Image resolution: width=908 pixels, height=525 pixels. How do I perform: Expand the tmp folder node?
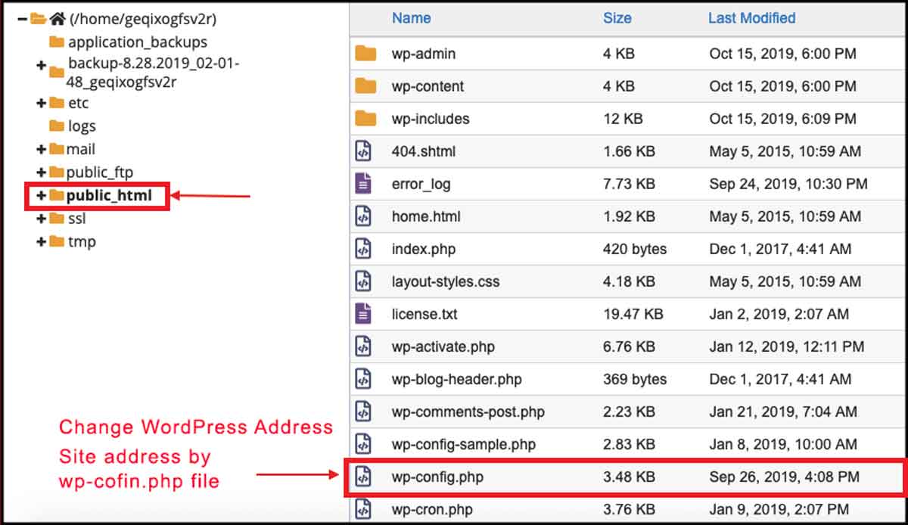41,242
